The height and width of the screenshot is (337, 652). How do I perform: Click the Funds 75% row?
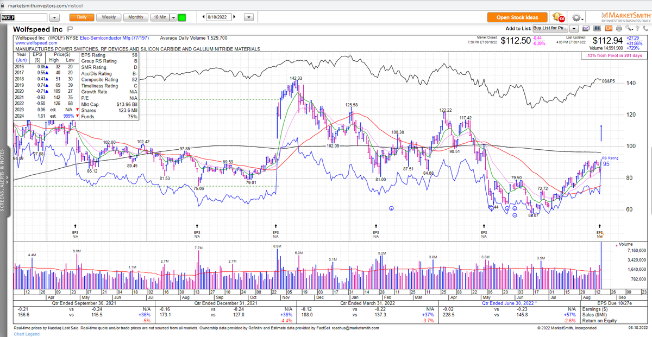[x=110, y=116]
